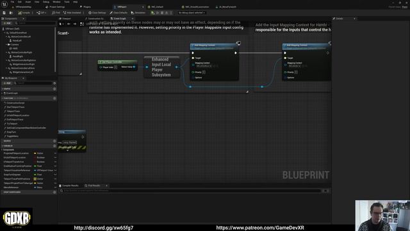Select the ConstructionScript function
The image size is (410, 231).
coord(15,103)
